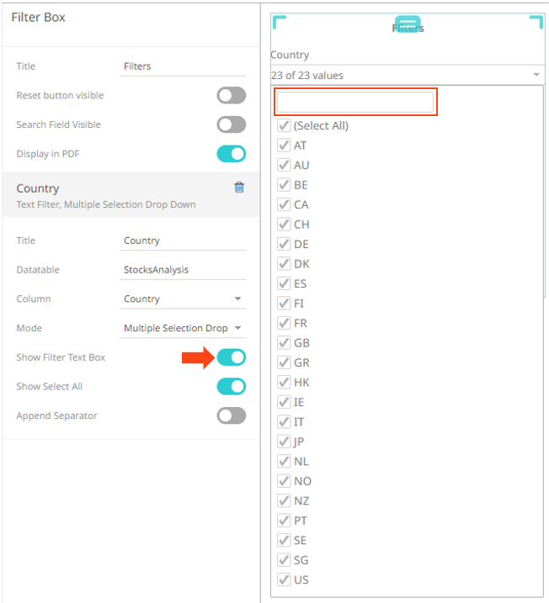Image resolution: width=549 pixels, height=603 pixels.
Task: Toggle the Reset button visible switch
Action: point(231,95)
